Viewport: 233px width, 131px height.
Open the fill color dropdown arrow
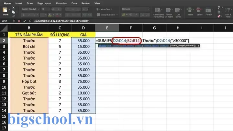tap(53, 15)
